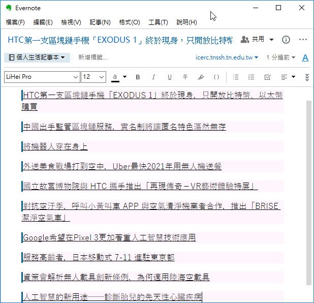314x303 pixels.
Task: Toggle underline formatting
Action: point(170,77)
